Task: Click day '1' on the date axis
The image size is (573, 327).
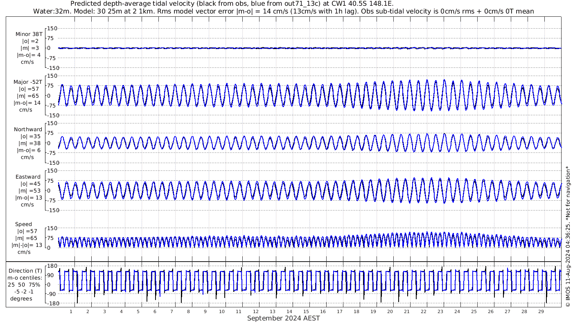Action: [71, 311]
